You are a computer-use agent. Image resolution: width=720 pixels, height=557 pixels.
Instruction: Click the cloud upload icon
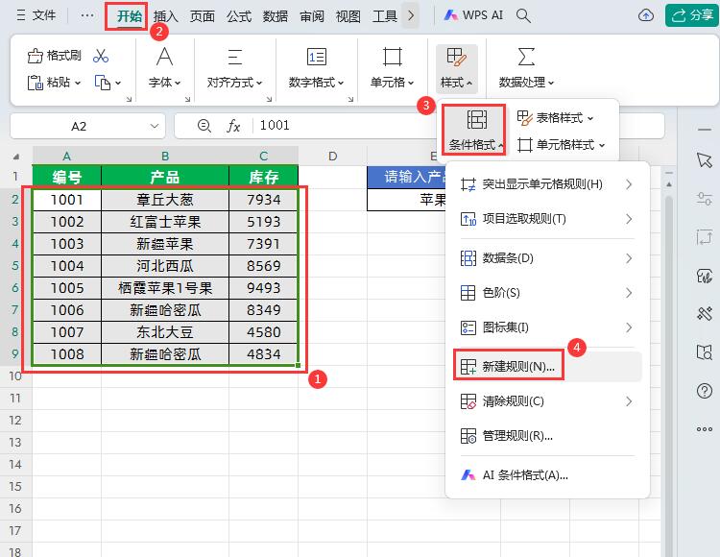coord(646,15)
